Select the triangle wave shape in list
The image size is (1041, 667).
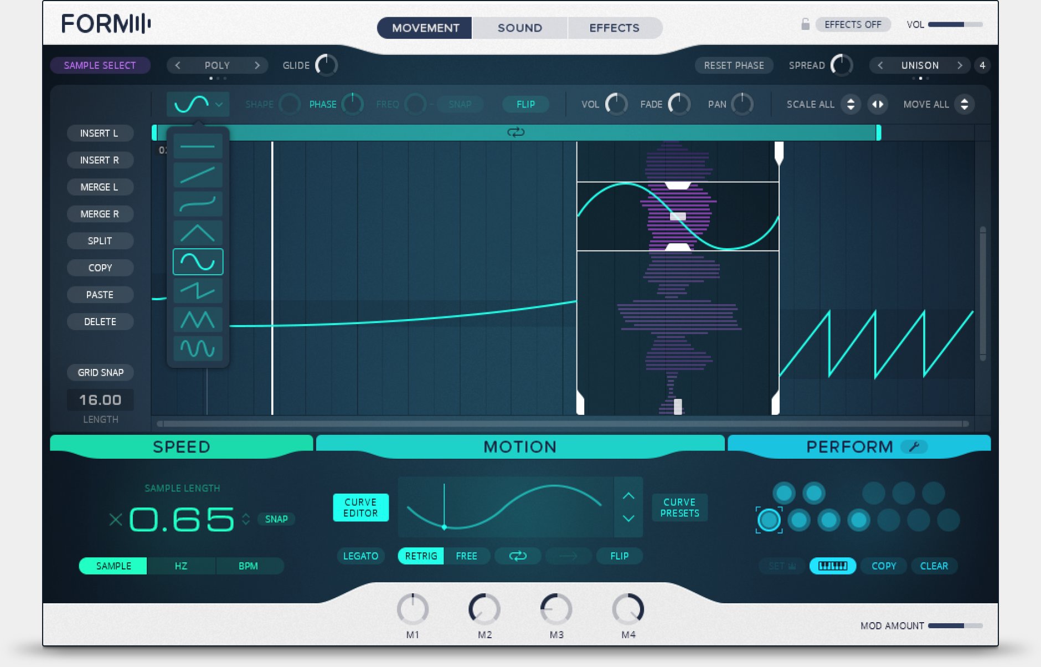pos(198,233)
